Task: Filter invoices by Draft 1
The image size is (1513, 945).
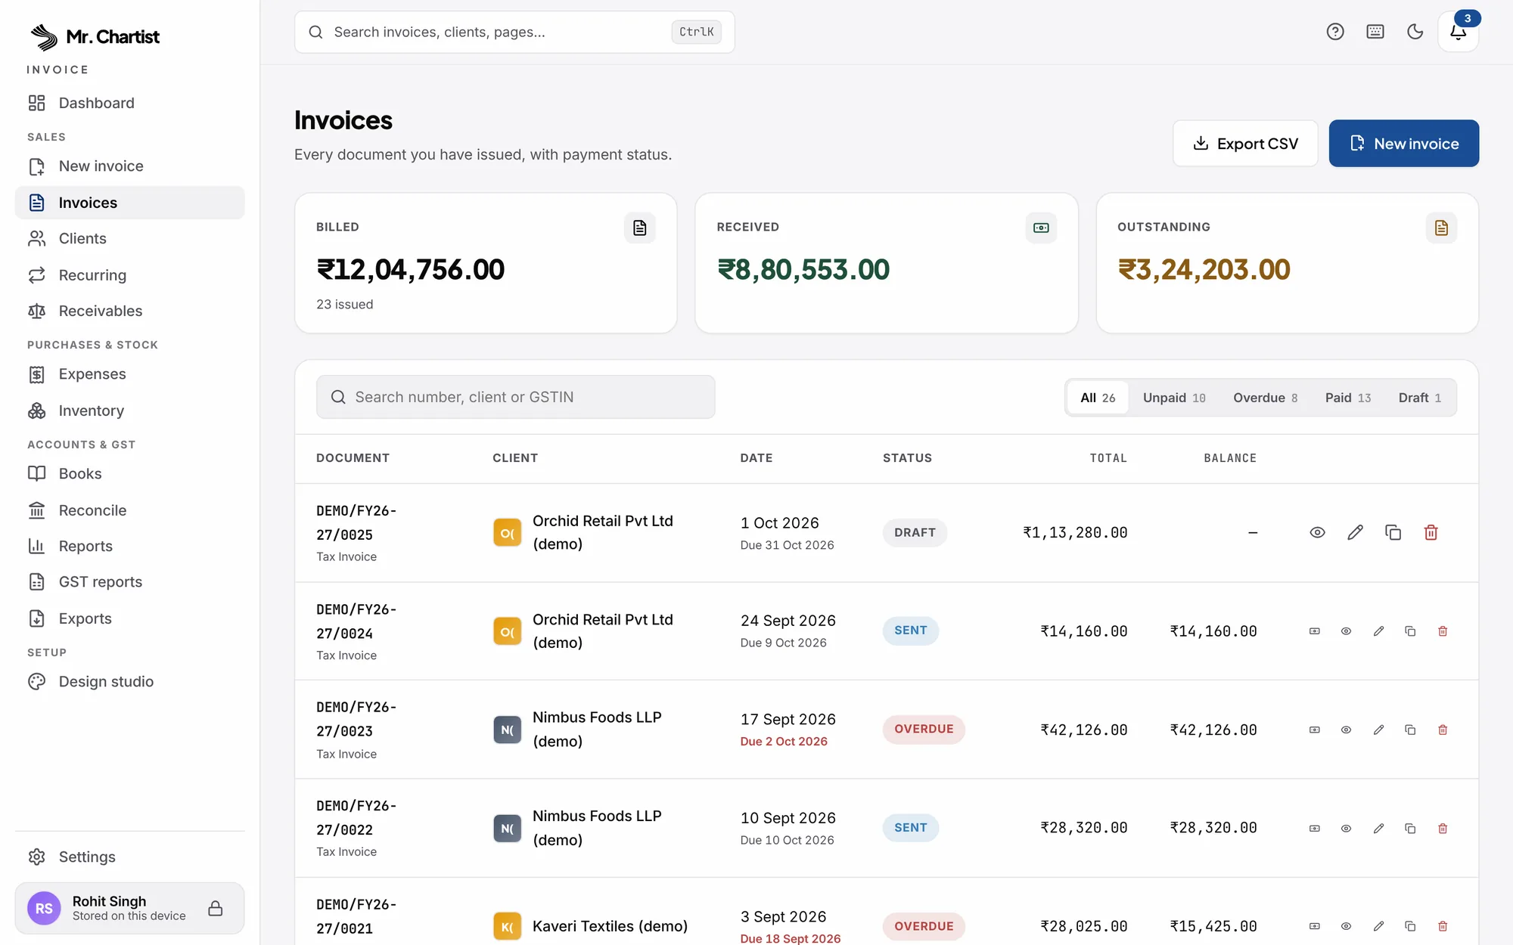Action: pyautogui.click(x=1419, y=398)
